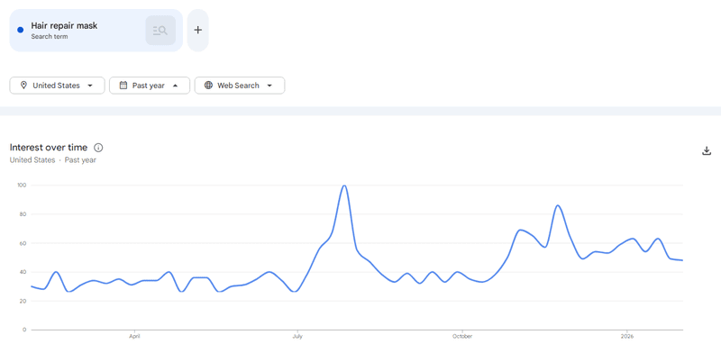The height and width of the screenshot is (344, 721).
Task: Click the 'Search term' label under term name
Action: pyautogui.click(x=50, y=37)
